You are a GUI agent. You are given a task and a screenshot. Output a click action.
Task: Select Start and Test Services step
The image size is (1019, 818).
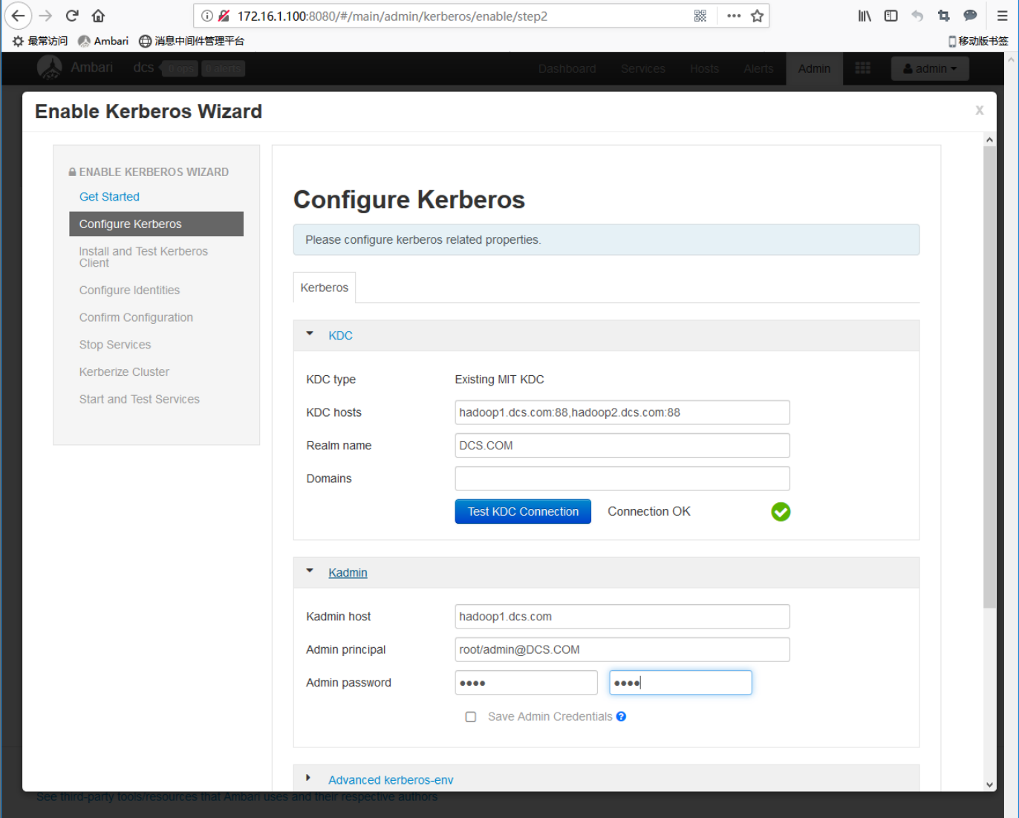pos(139,399)
